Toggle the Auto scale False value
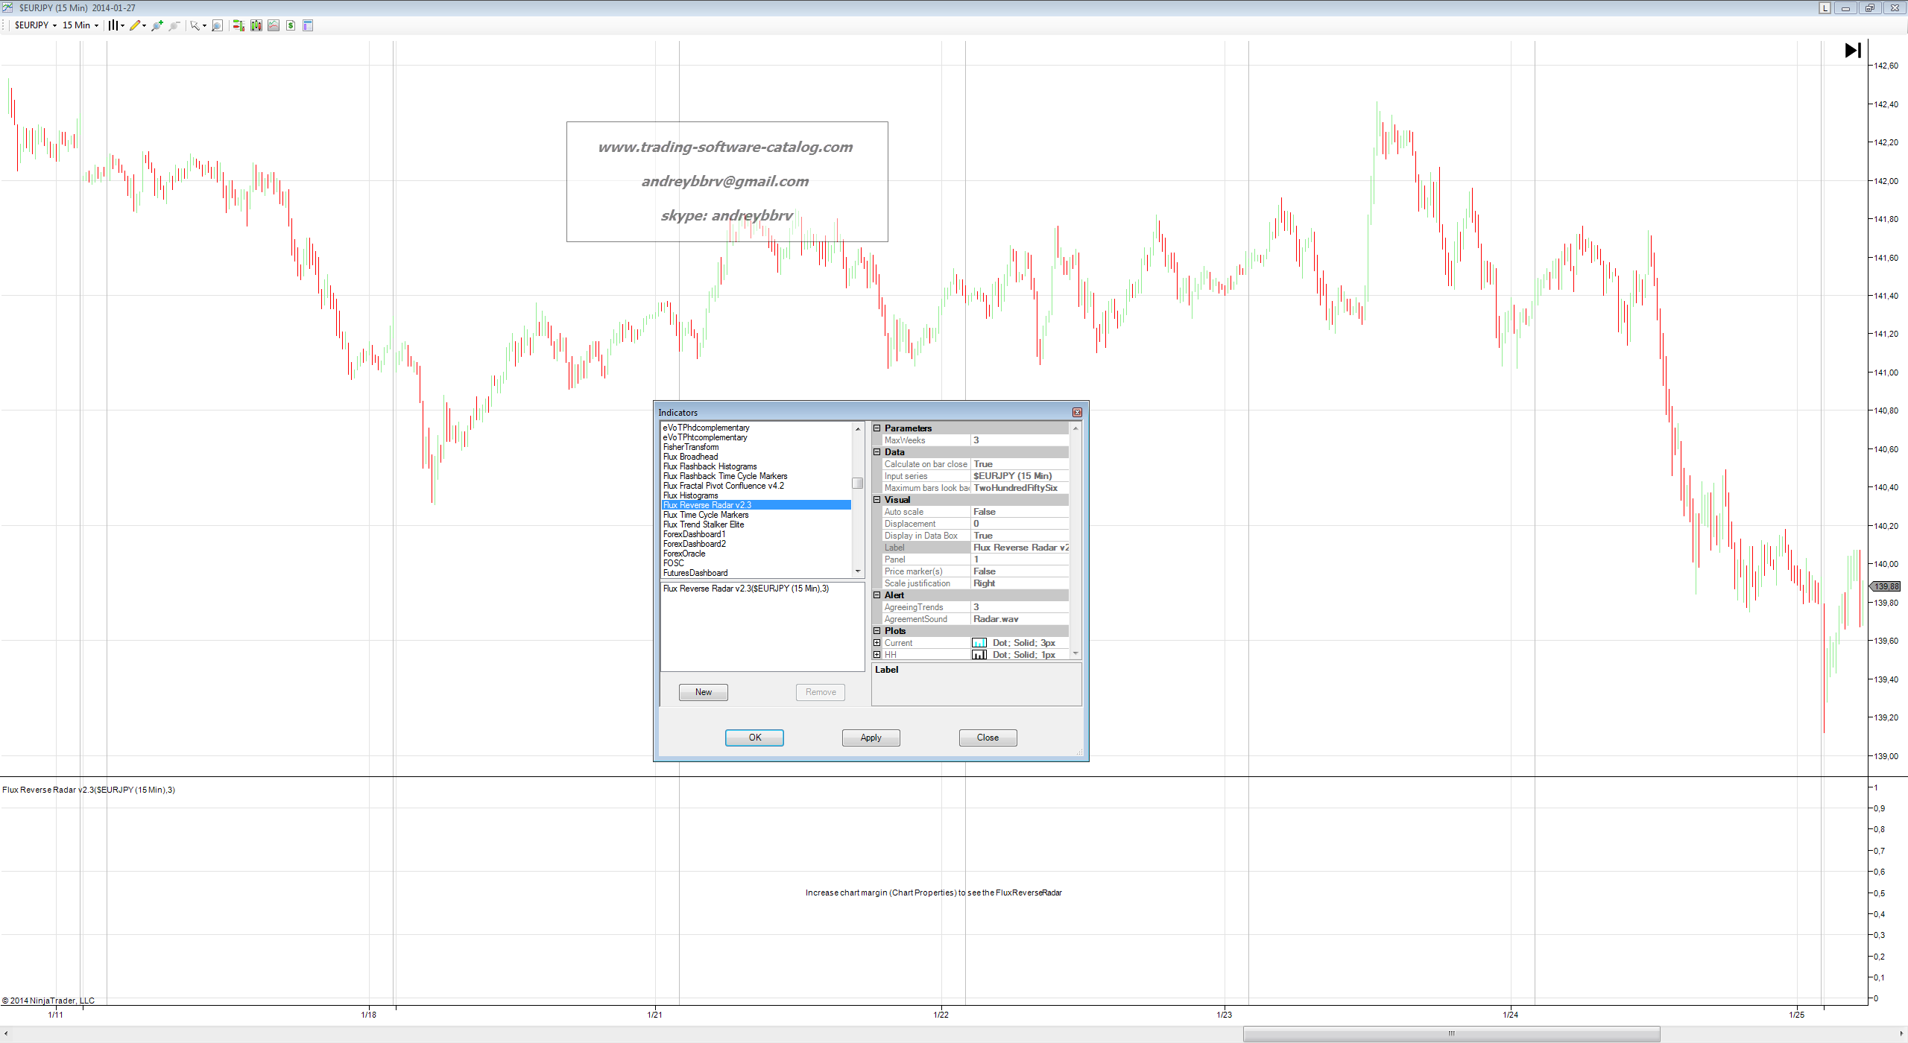Screen dimensions: 1908x1043 pos(1018,512)
